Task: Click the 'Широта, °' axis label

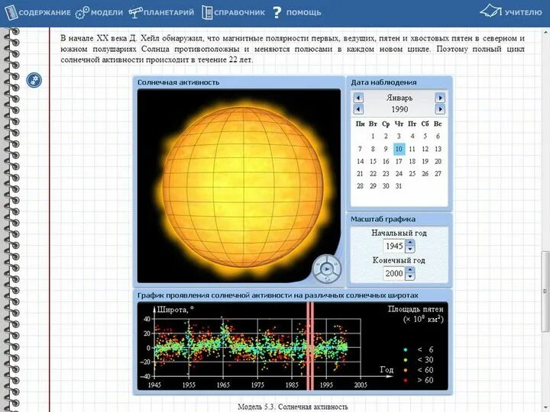Action: point(175,309)
